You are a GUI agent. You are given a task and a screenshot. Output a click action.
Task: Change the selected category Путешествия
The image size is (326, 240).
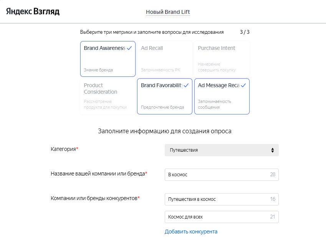pyautogui.click(x=222, y=150)
